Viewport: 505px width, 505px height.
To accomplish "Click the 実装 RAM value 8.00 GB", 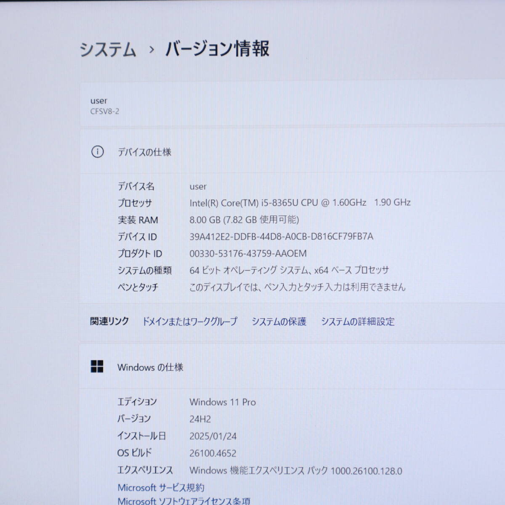I will 244,220.
